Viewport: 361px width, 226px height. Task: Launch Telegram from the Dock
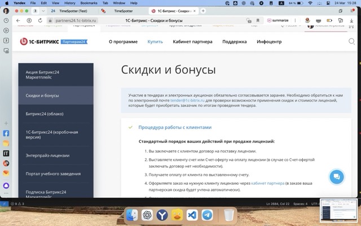coord(207,215)
